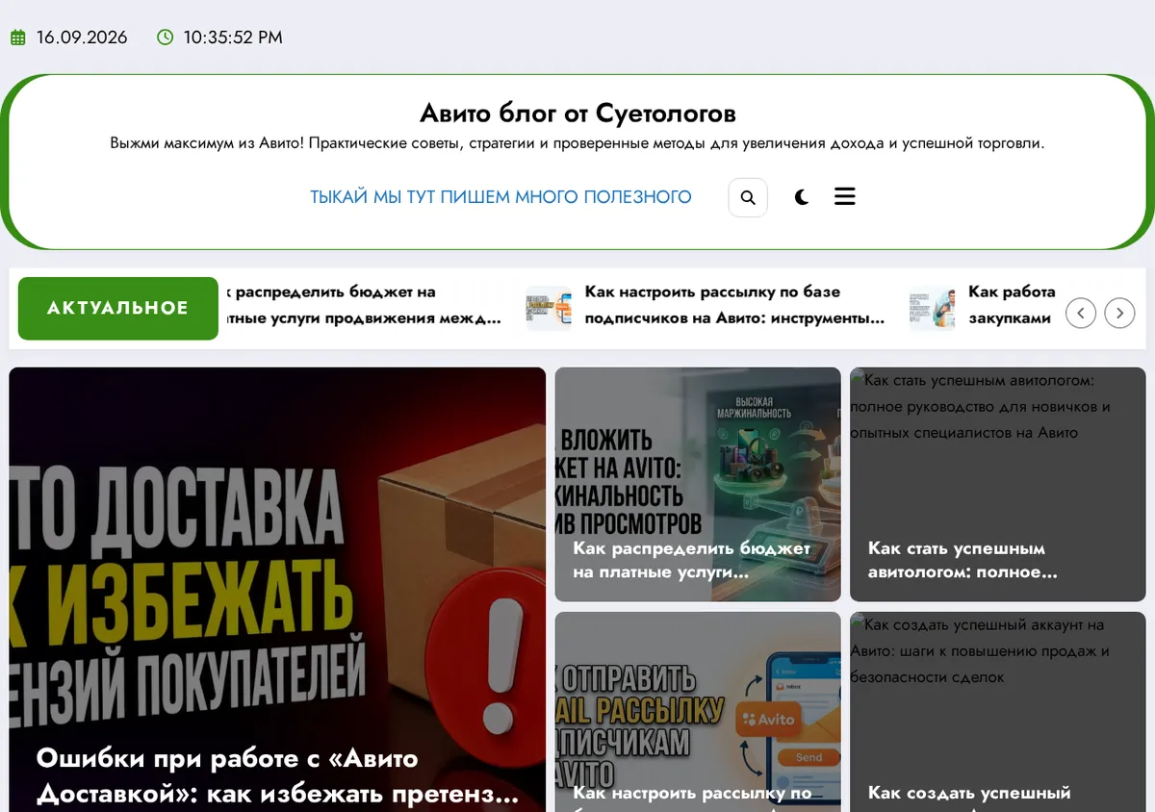Click ticker thumbnail beside Как работа закупками
The image size is (1155, 812).
point(932,308)
